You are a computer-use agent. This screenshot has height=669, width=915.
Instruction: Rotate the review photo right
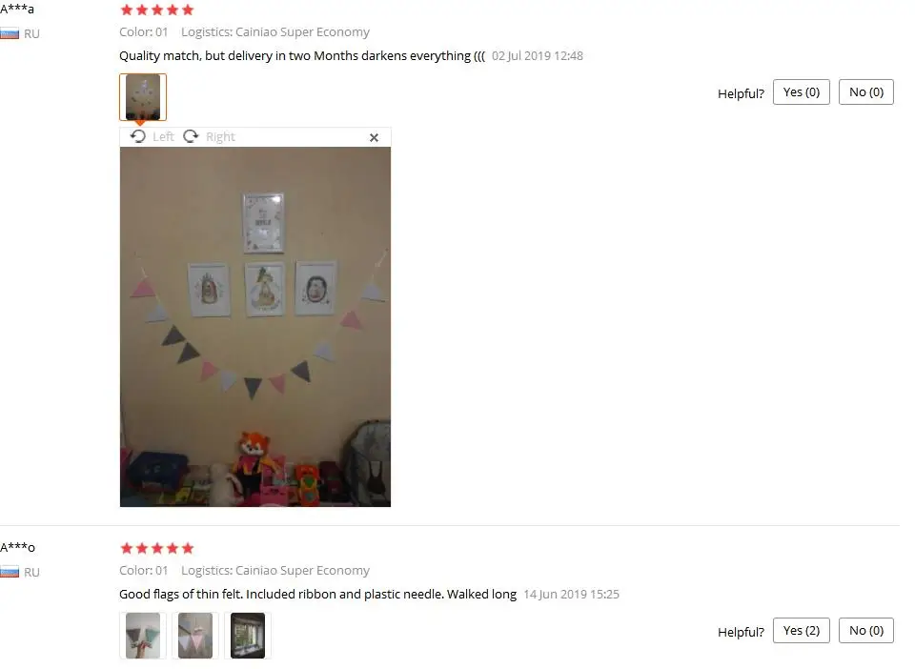coord(191,136)
